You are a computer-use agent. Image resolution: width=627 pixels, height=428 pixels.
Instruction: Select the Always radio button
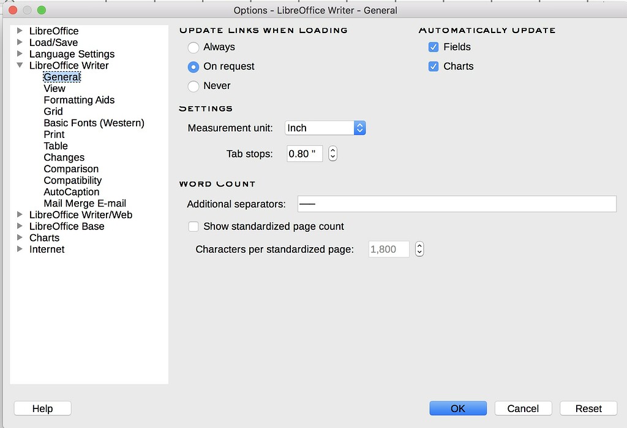coord(193,48)
